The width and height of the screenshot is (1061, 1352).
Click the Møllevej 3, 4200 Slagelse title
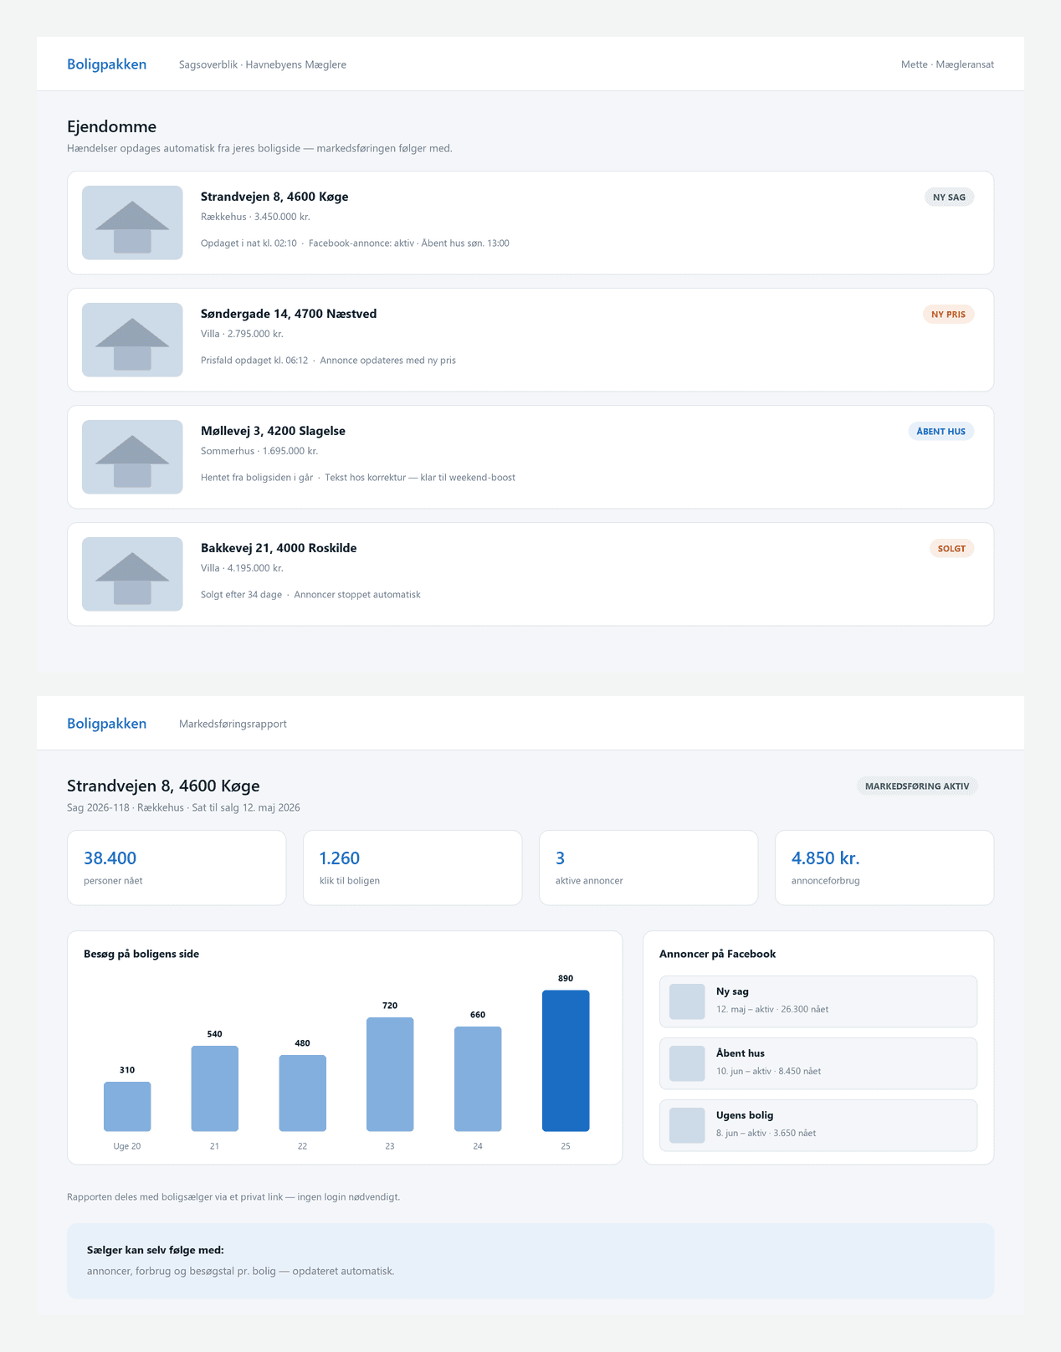point(273,431)
